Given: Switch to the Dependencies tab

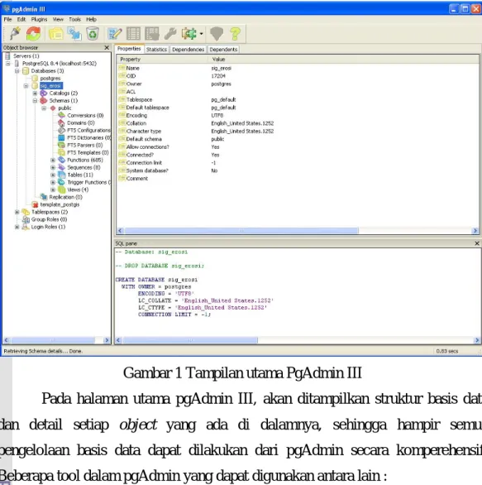Looking at the screenshot, I should [x=189, y=50].
